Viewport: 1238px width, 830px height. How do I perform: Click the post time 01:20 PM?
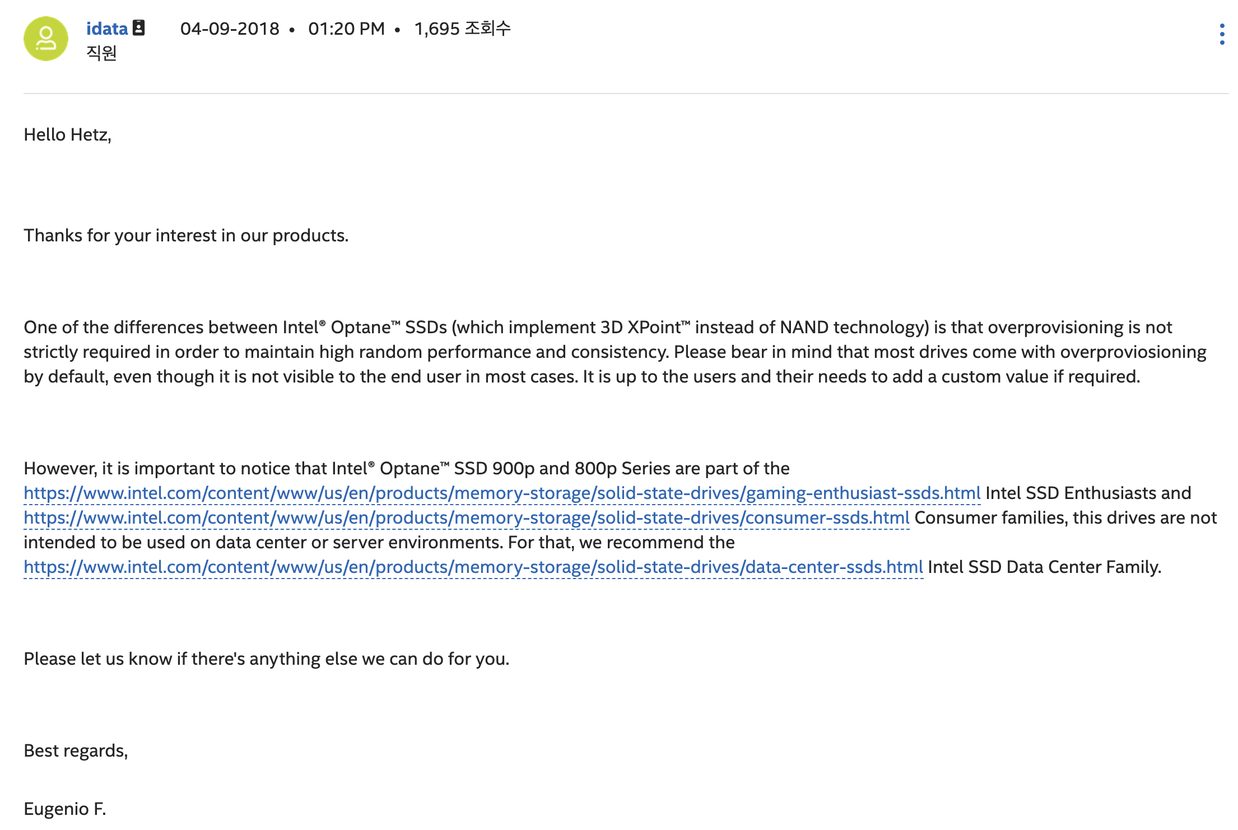(x=346, y=29)
